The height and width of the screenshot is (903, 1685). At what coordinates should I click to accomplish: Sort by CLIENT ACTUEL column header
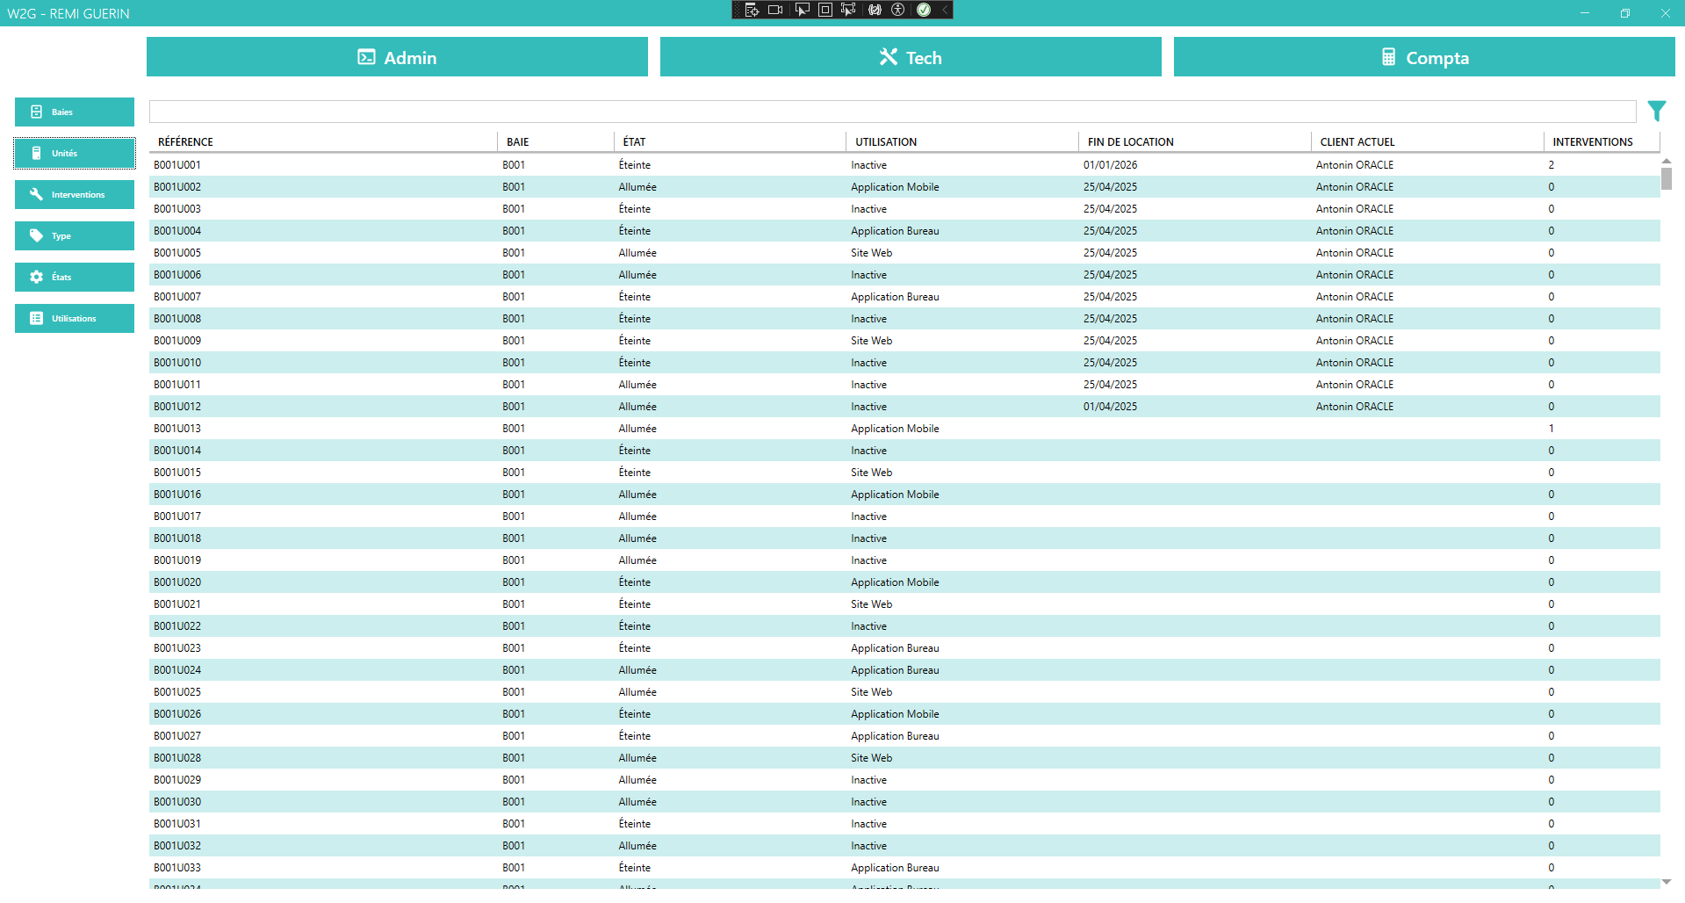pos(1428,141)
